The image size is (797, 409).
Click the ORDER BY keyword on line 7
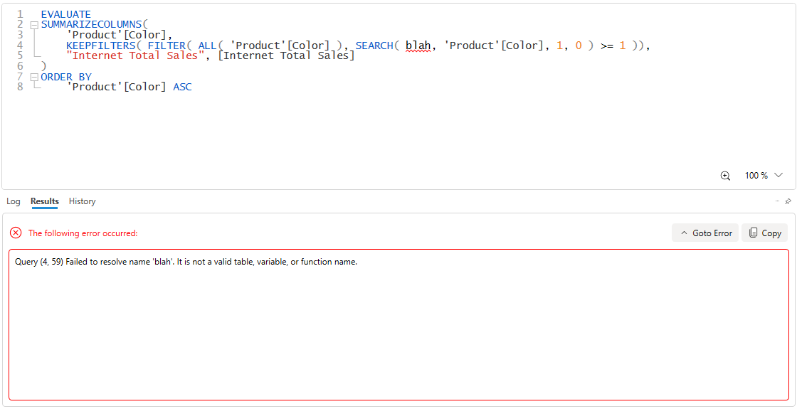pyautogui.click(x=66, y=77)
